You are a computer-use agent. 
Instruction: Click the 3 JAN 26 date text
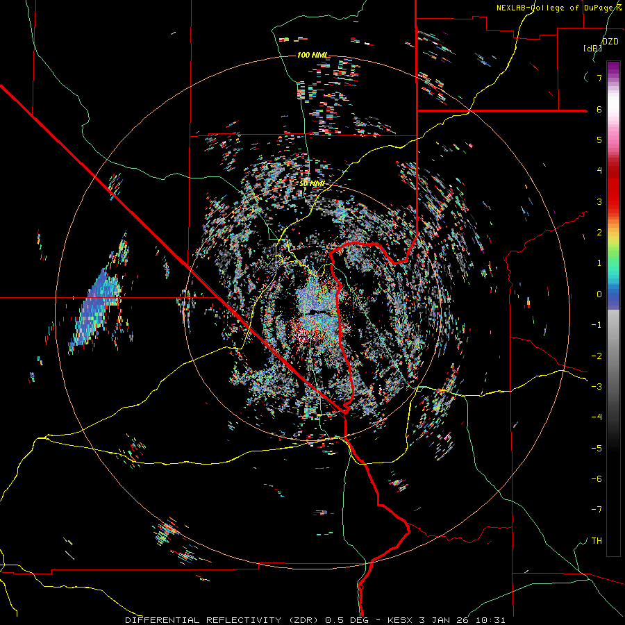pos(444,620)
